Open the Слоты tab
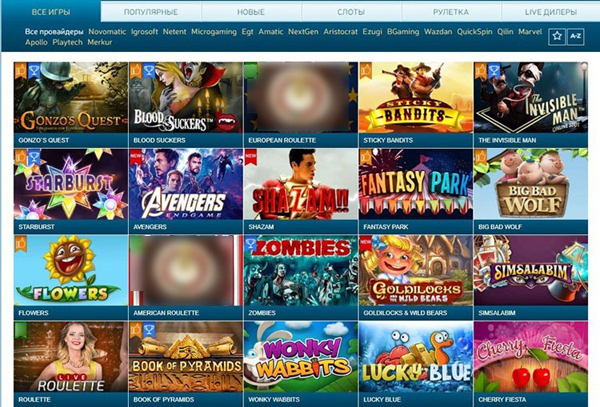This screenshot has width=600, height=407. tap(351, 12)
